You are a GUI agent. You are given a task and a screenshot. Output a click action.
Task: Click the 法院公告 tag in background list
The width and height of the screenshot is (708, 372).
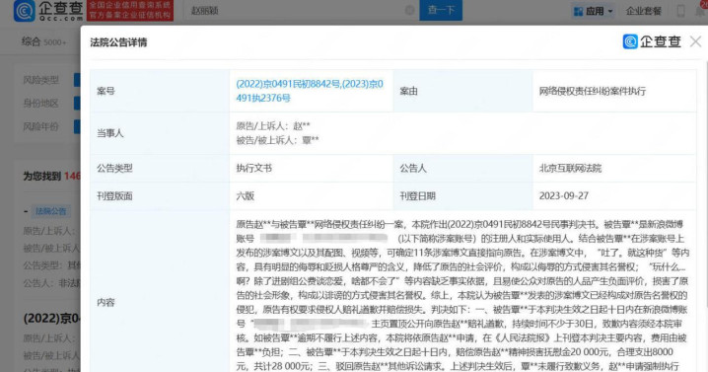50,211
